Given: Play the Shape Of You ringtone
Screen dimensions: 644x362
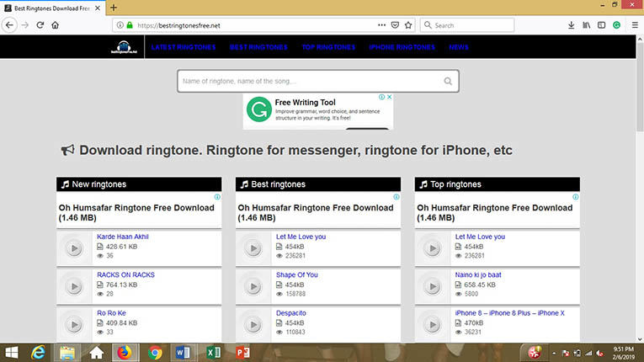Looking at the screenshot, I should (x=253, y=286).
